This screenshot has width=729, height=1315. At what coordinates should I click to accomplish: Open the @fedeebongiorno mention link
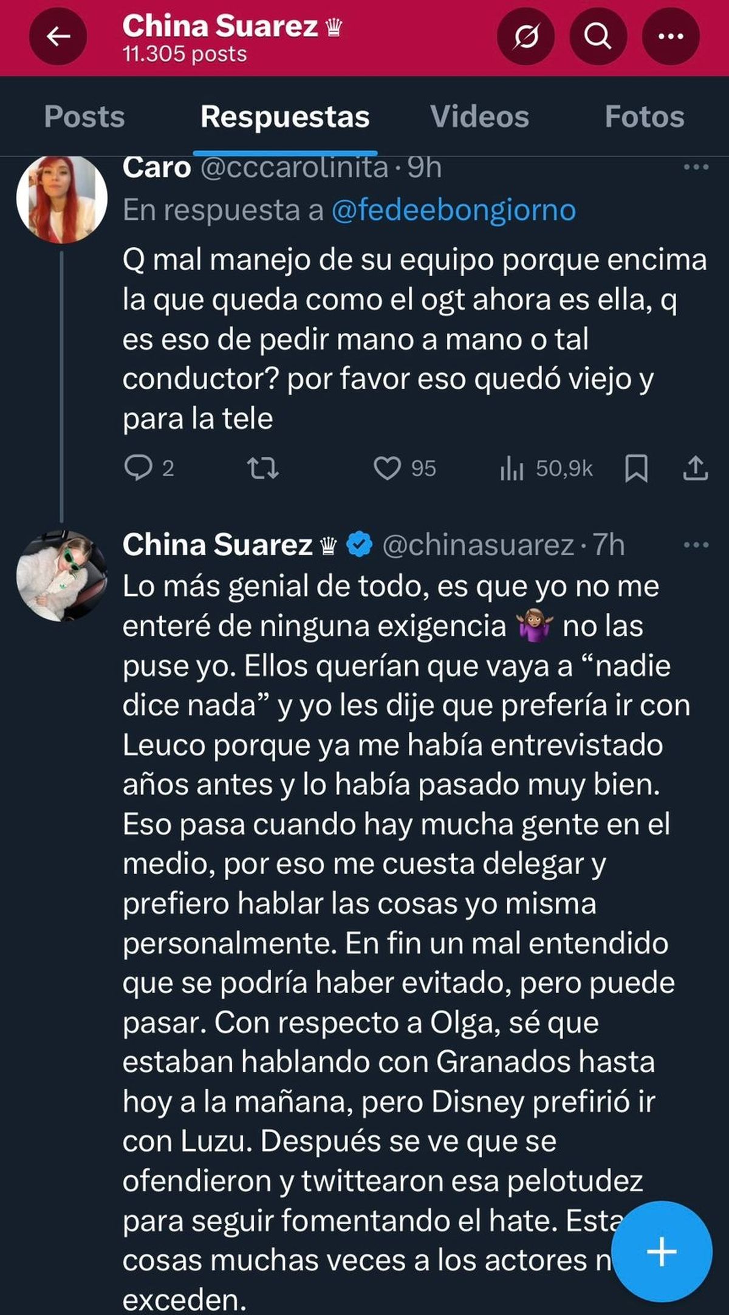point(453,210)
